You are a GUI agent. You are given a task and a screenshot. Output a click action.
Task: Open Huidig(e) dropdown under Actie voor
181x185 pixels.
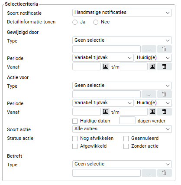point(153,103)
